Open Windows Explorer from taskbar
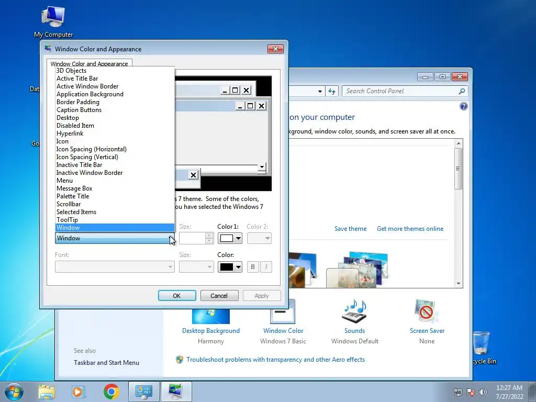The width and height of the screenshot is (536, 402). pyautogui.click(x=47, y=392)
